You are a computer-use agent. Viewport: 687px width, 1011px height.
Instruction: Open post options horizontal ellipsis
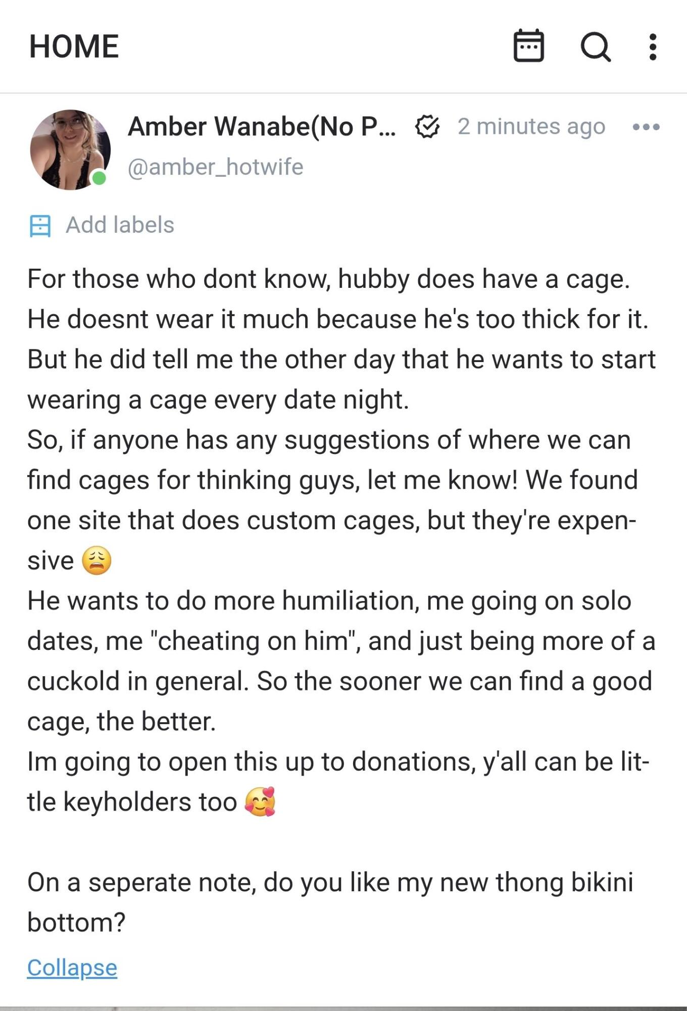[646, 127]
